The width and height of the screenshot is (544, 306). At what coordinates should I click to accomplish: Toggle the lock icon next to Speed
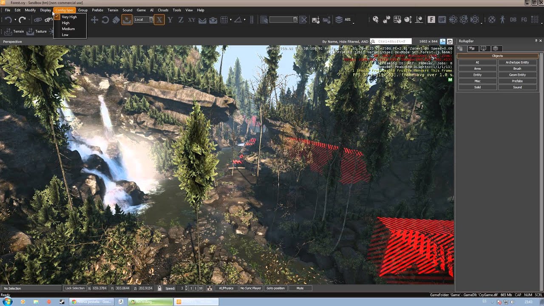coord(159,288)
